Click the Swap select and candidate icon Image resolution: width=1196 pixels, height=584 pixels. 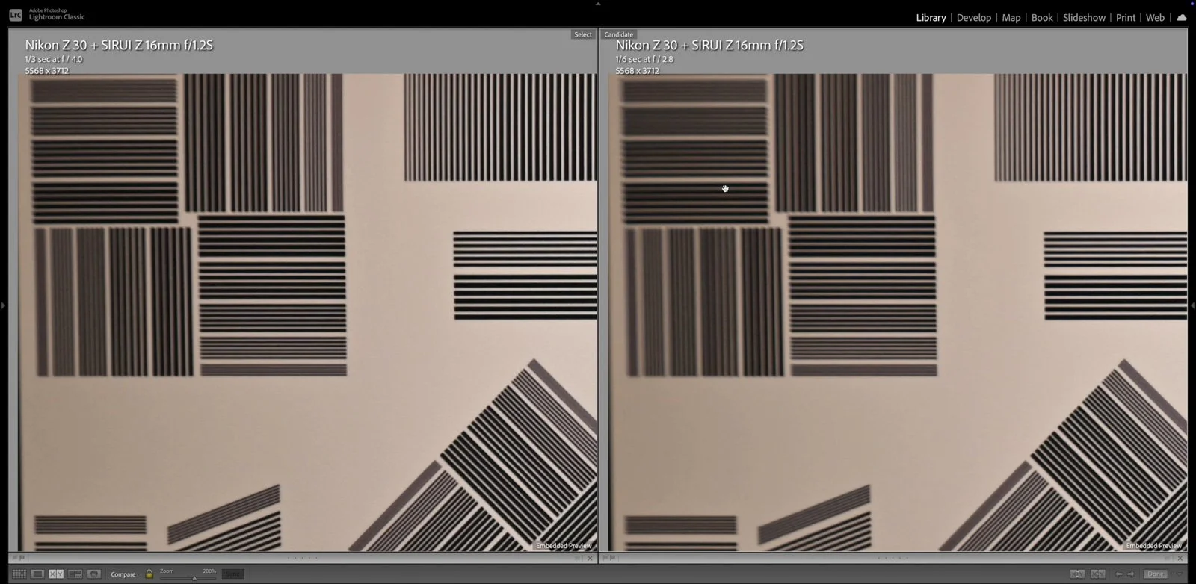pyautogui.click(x=1077, y=574)
